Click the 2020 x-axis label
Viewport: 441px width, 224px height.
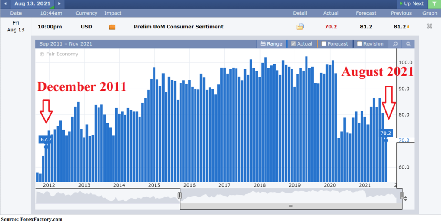(330, 185)
